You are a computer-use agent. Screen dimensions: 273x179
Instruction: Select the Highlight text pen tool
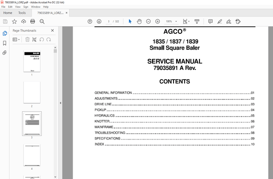tap(219, 21)
